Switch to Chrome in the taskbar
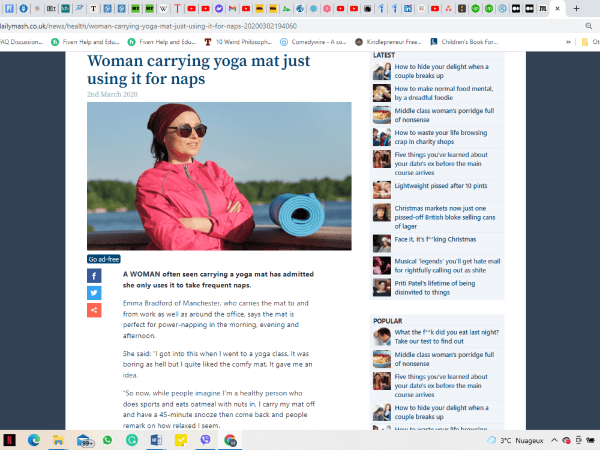Screen dimensions: 600x450 click(x=230, y=440)
